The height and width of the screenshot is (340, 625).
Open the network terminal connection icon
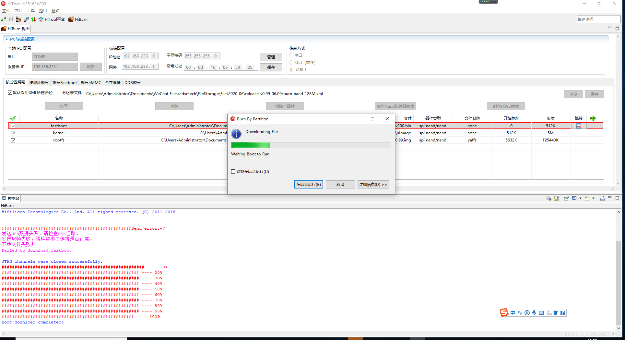click(x=18, y=19)
